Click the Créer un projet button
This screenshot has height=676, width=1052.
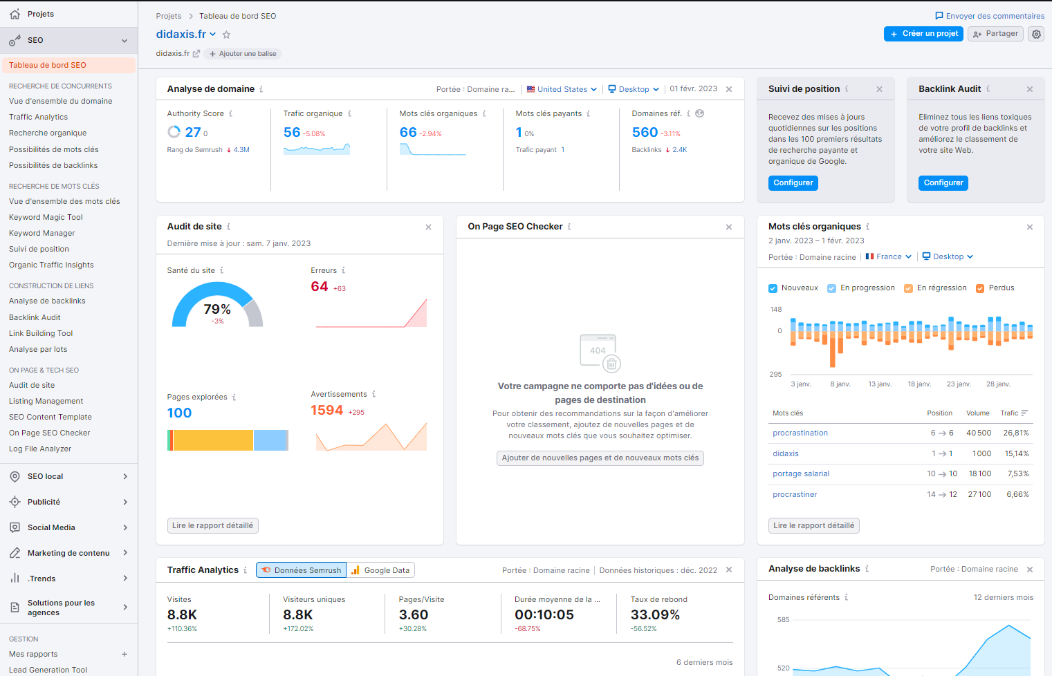tap(923, 34)
